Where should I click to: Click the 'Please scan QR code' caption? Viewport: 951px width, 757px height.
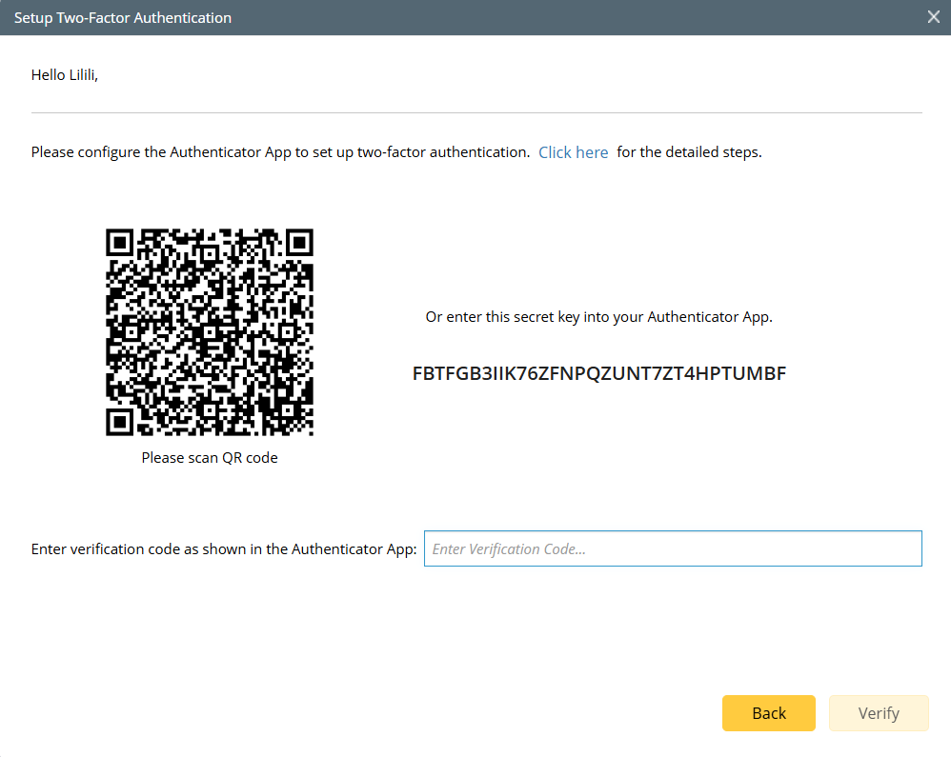point(210,458)
